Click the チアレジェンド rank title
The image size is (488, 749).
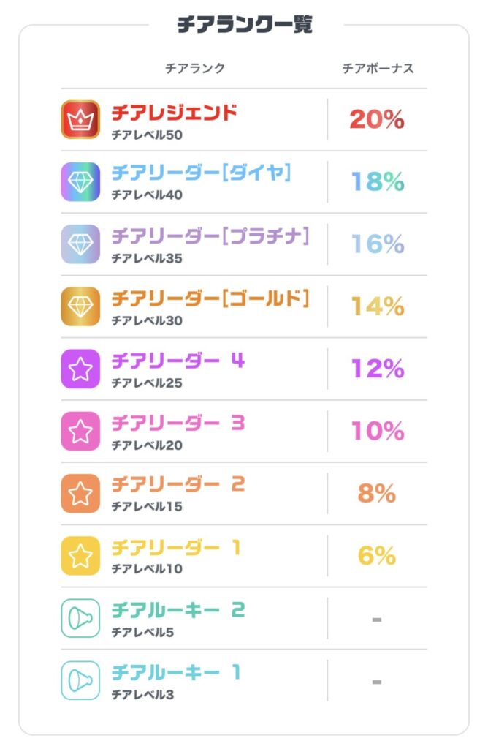point(175,113)
